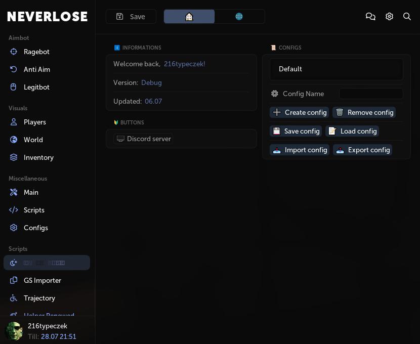Open the Trajectory script

[39, 298]
